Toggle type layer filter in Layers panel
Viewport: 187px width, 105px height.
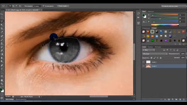click(171, 50)
